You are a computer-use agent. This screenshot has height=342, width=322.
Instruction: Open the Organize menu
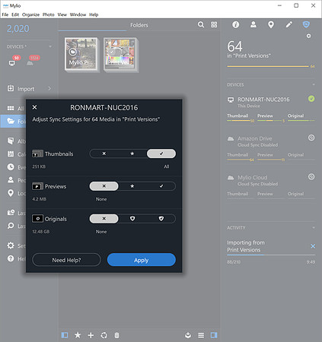click(30, 14)
